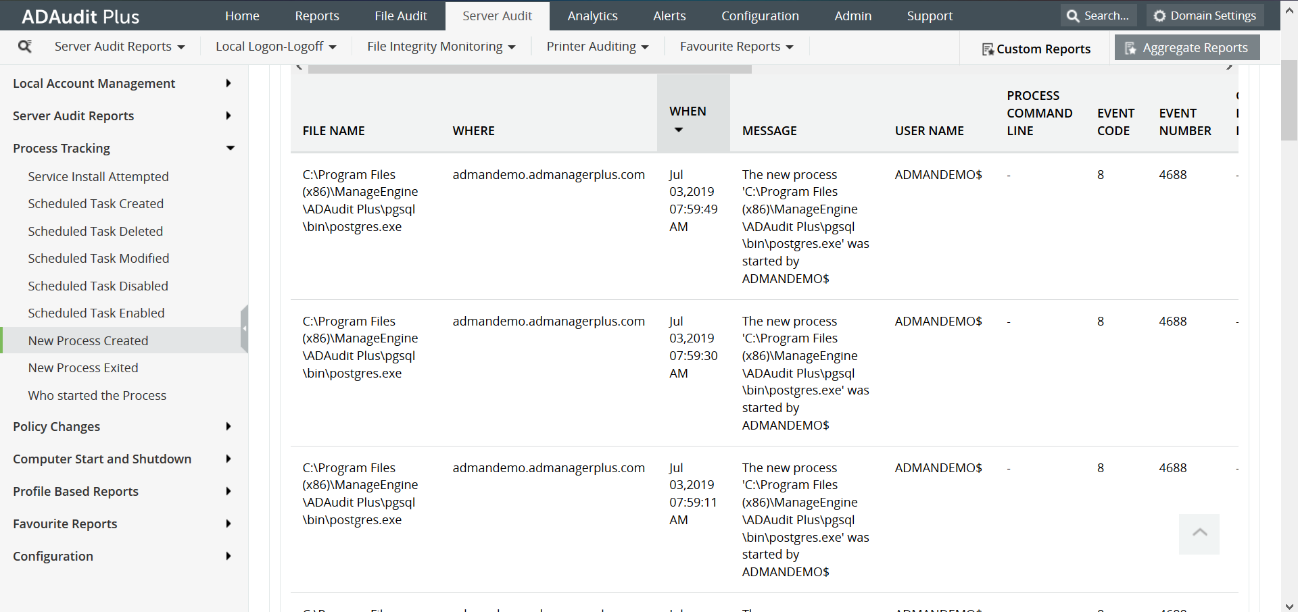This screenshot has height=612, width=1298.
Task: Open Service Install Attempted report
Action: click(98, 176)
